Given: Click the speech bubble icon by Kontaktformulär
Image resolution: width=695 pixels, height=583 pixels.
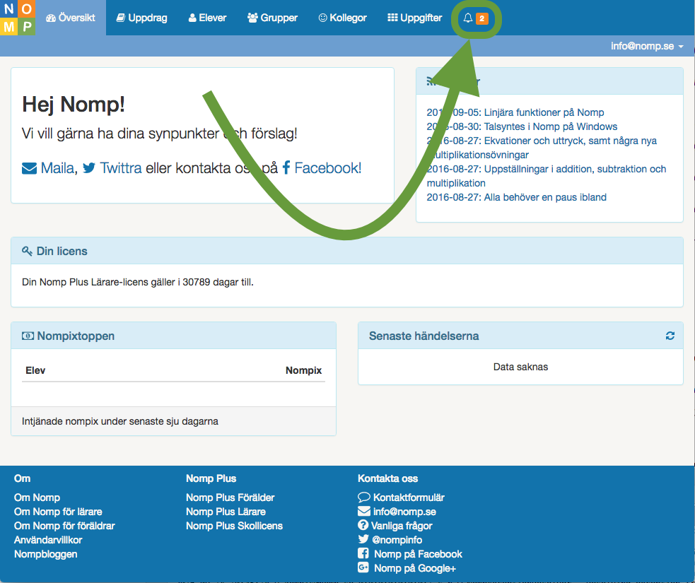Looking at the screenshot, I should point(364,497).
